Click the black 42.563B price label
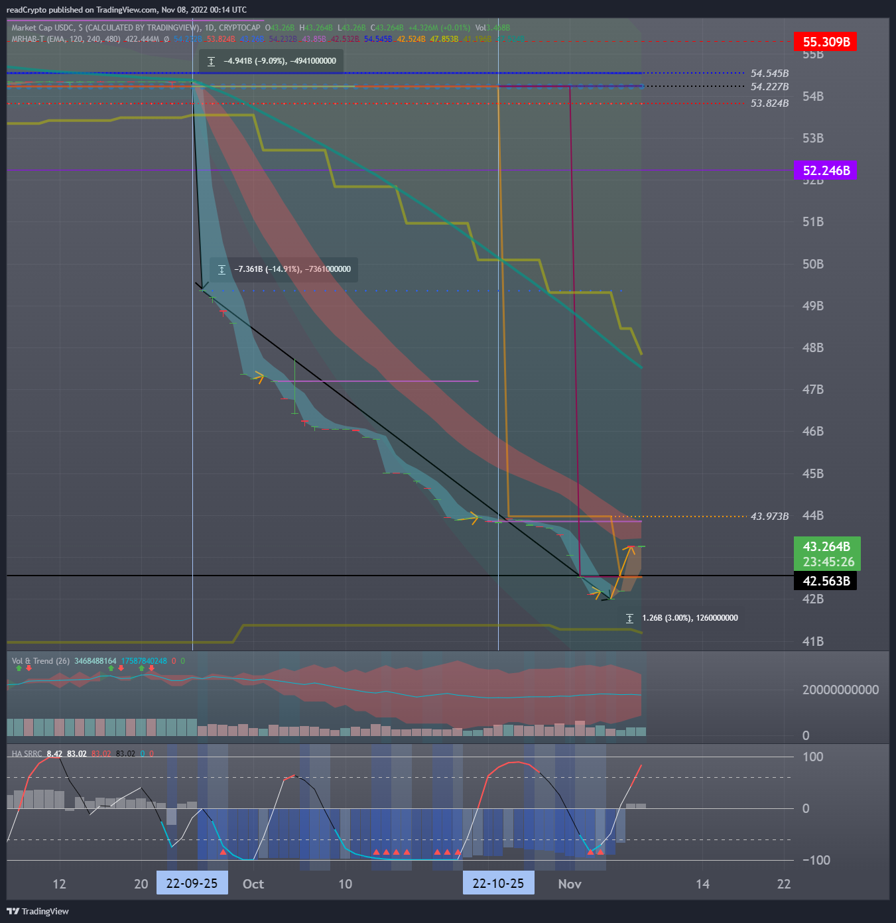The width and height of the screenshot is (896, 923). tap(826, 581)
